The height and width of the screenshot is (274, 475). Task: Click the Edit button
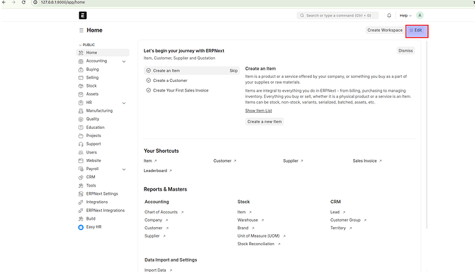(x=416, y=30)
